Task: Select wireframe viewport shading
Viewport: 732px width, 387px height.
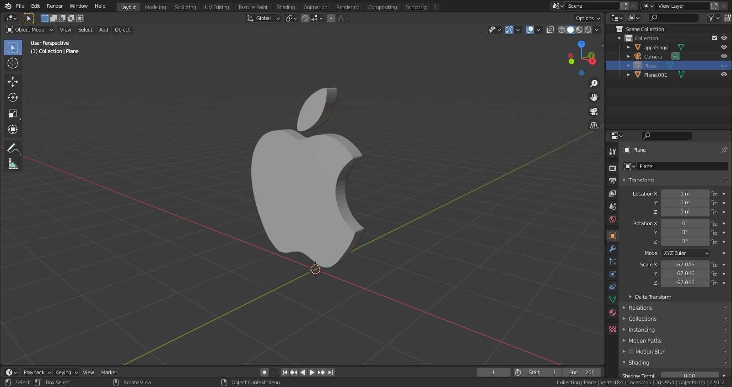Action: click(x=562, y=30)
